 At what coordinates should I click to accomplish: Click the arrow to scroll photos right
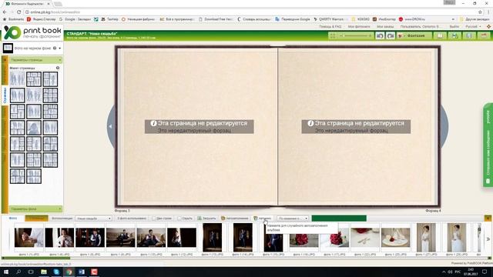point(488,239)
